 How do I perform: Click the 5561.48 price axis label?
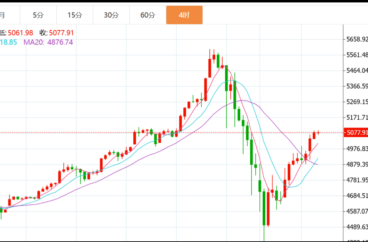coord(357,55)
